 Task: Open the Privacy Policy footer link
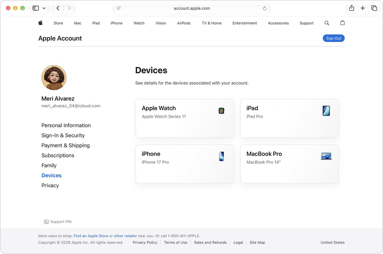point(145,242)
